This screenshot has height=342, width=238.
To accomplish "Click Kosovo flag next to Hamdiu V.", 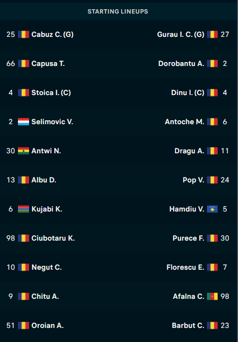I will 212,209.
